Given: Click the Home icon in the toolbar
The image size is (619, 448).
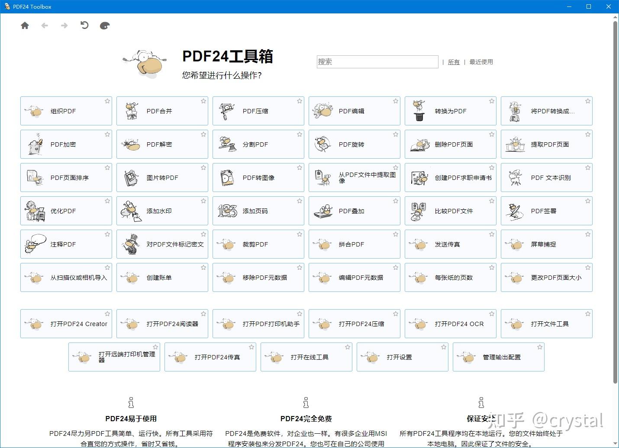Looking at the screenshot, I should [25, 26].
